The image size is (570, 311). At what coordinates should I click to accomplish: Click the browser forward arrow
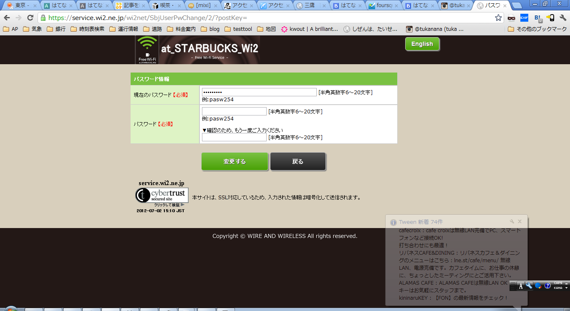(18, 18)
